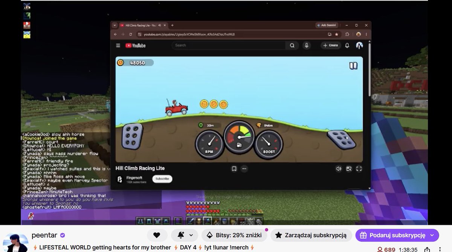Go back in Chrome
The width and height of the screenshot is (452, 252).
pyautogui.click(x=116, y=34)
